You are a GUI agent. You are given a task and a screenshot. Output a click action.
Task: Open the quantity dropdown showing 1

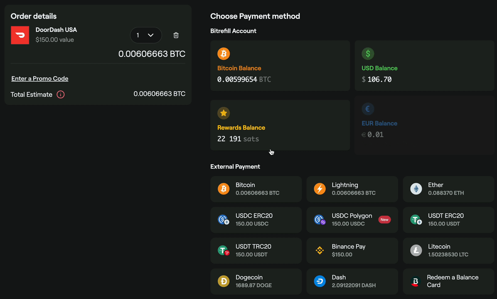[x=145, y=35]
